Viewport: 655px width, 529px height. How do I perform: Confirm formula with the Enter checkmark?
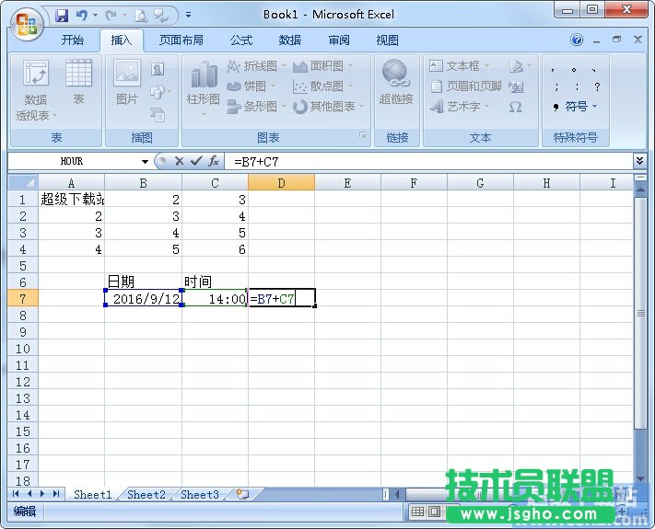pyautogui.click(x=196, y=161)
